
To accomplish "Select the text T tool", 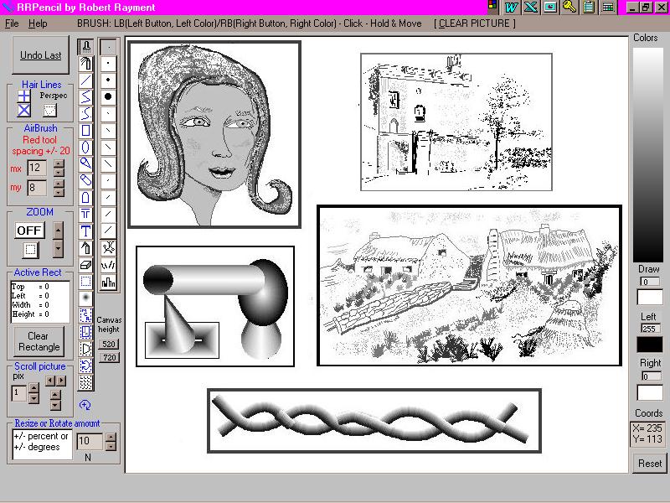I will click(85, 231).
